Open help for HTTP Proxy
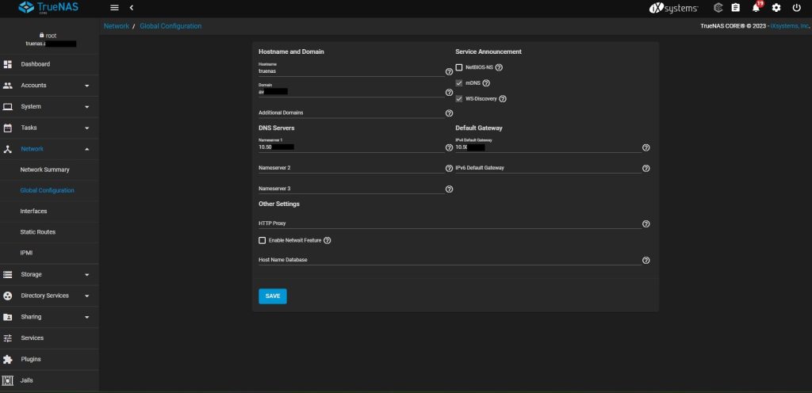Screen dimensions: 812x393 pos(645,224)
